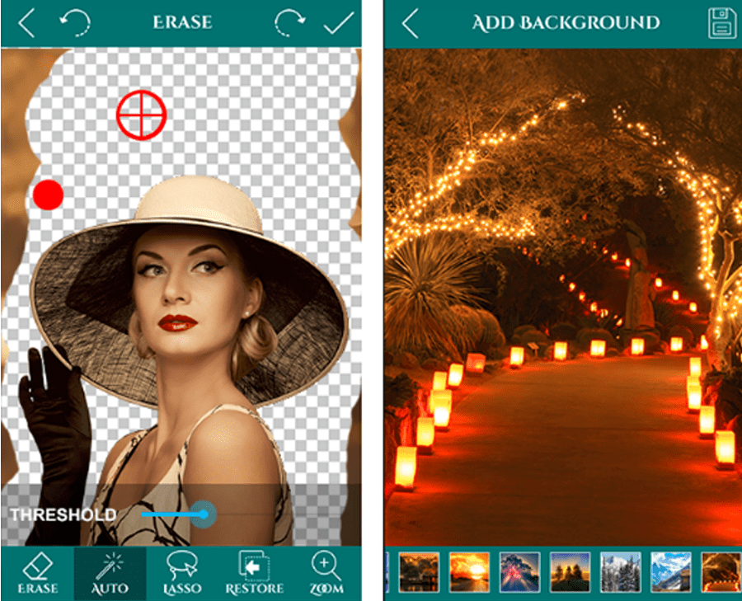
Task: Choose the Lasso selection tool
Action: 182,574
